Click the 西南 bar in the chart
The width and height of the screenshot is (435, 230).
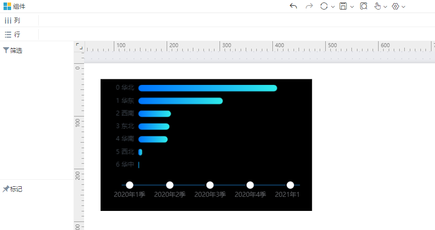[155, 114]
